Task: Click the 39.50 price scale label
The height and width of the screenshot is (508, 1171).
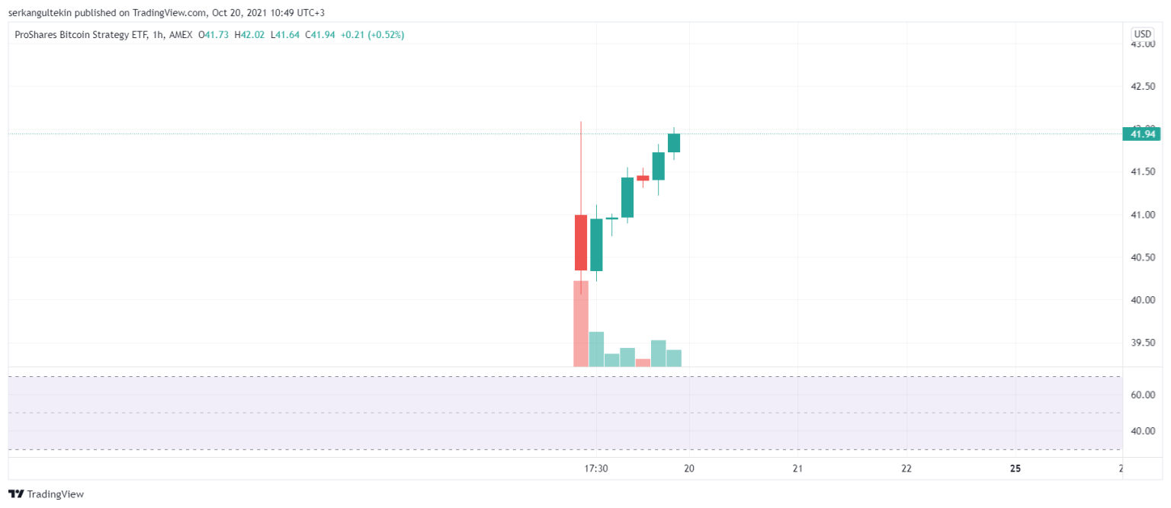Action: [1141, 343]
